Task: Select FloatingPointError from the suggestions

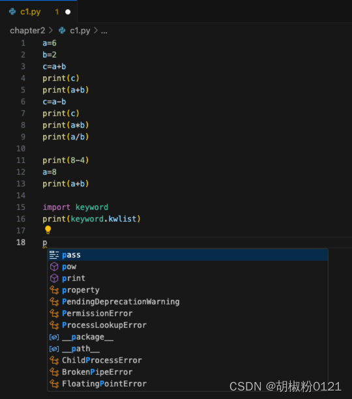Action: [188, 384]
